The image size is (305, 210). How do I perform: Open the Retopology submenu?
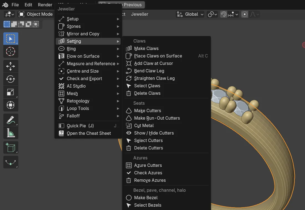click(88, 101)
